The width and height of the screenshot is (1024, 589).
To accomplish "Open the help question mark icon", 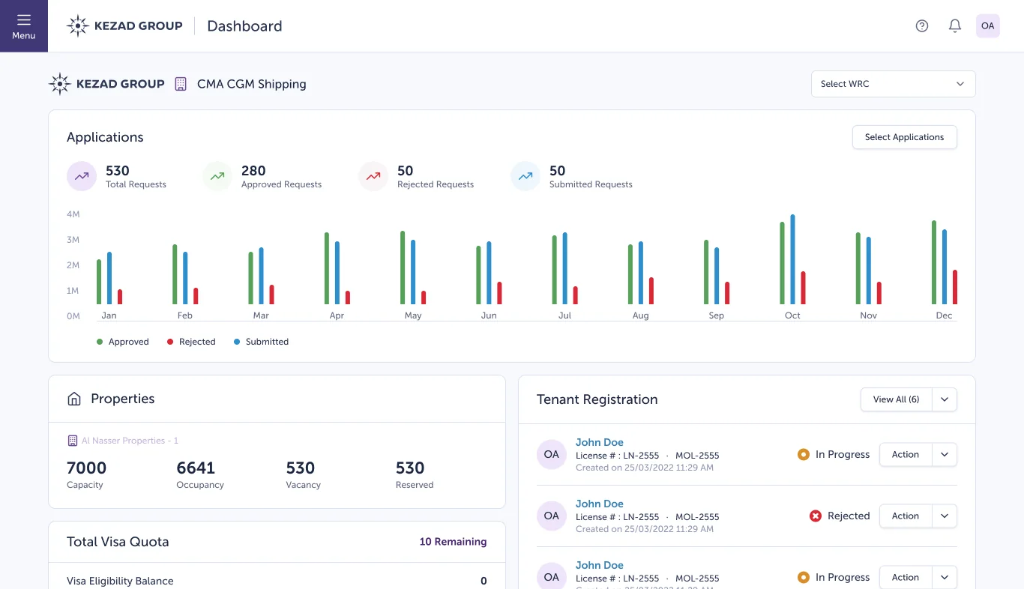I will click(922, 26).
